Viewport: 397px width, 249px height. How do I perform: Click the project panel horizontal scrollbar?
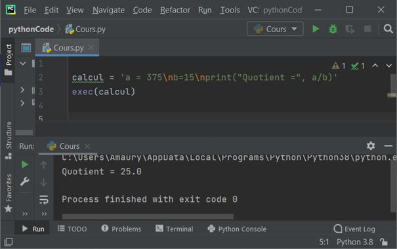24,132
